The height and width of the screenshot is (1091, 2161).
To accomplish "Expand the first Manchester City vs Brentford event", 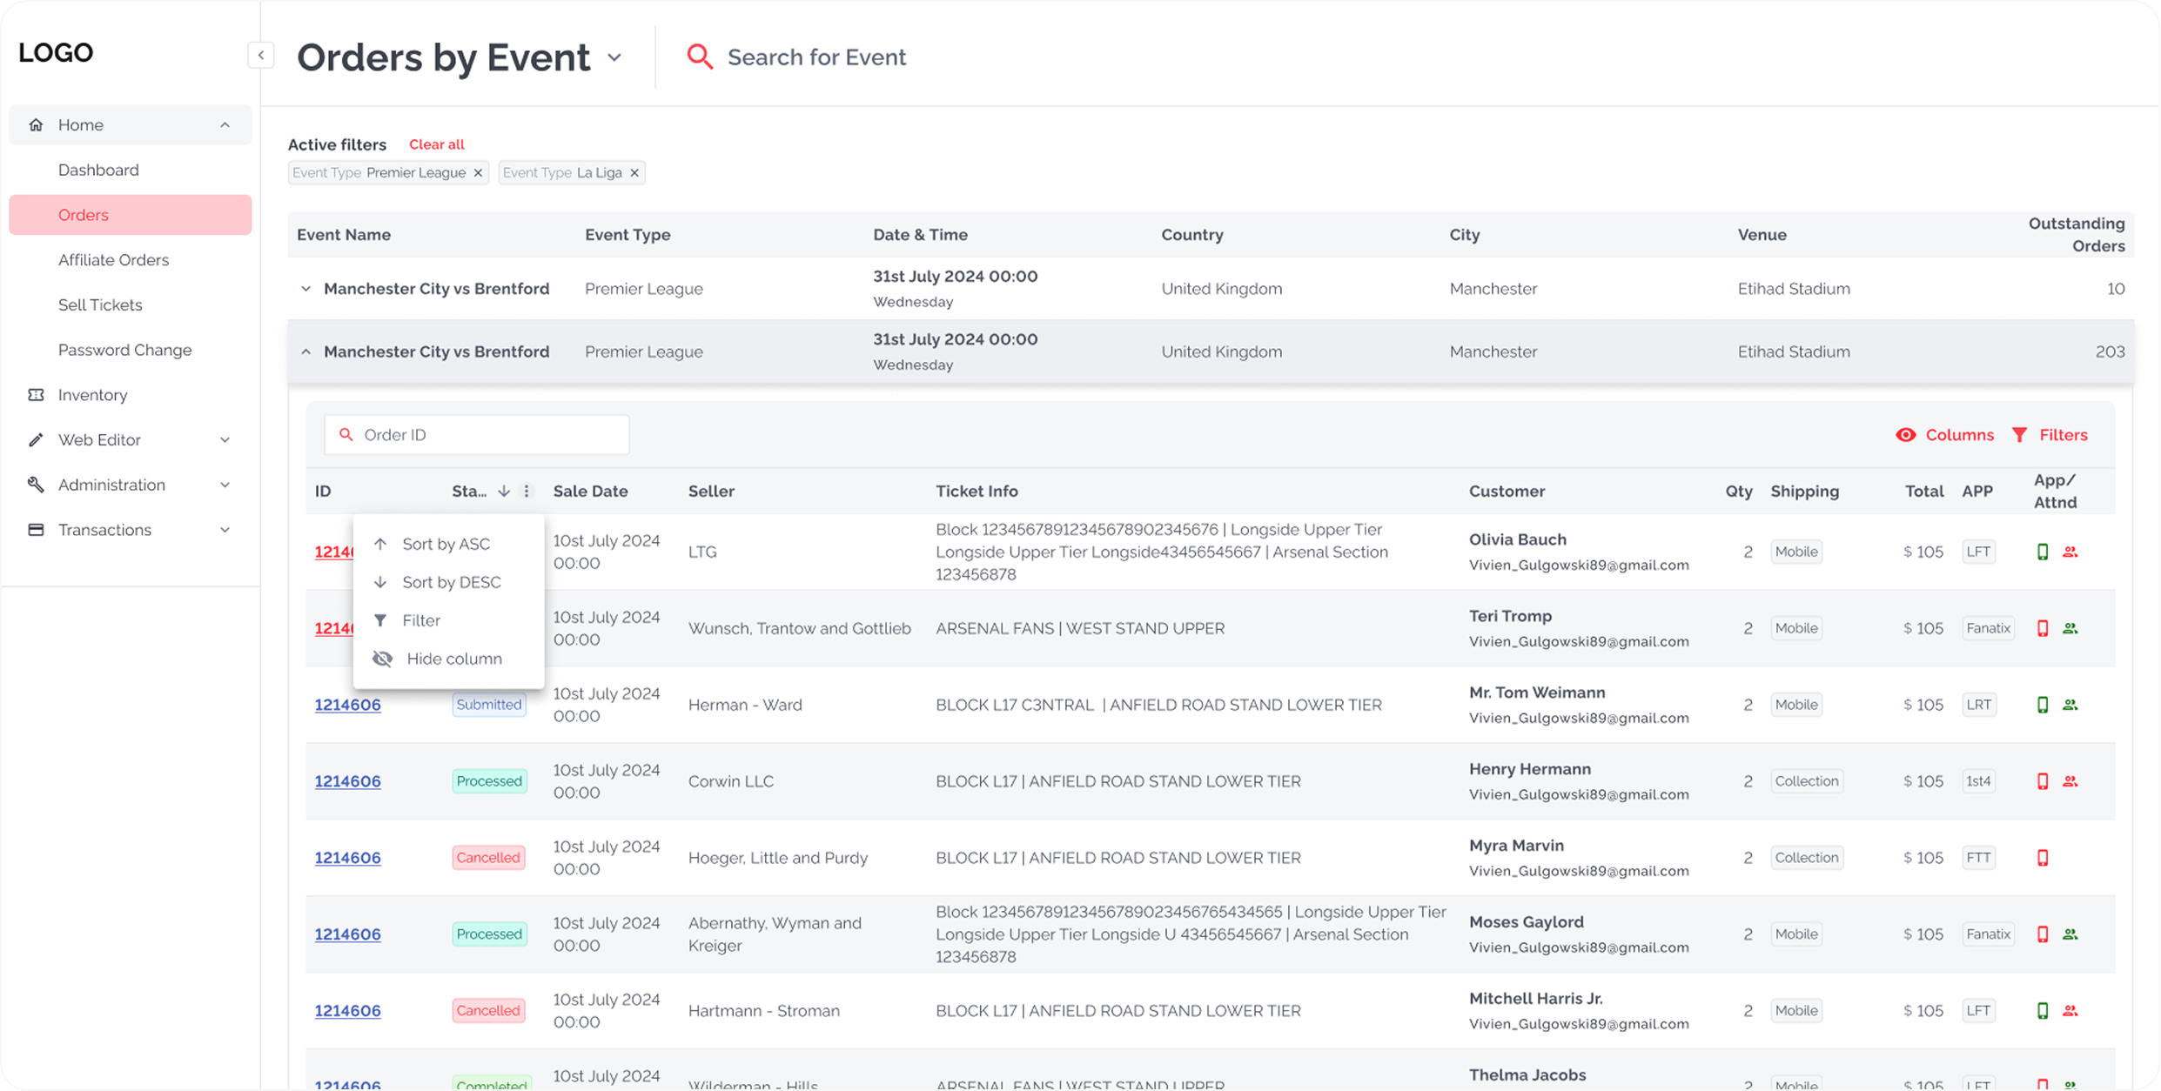I will pos(306,288).
